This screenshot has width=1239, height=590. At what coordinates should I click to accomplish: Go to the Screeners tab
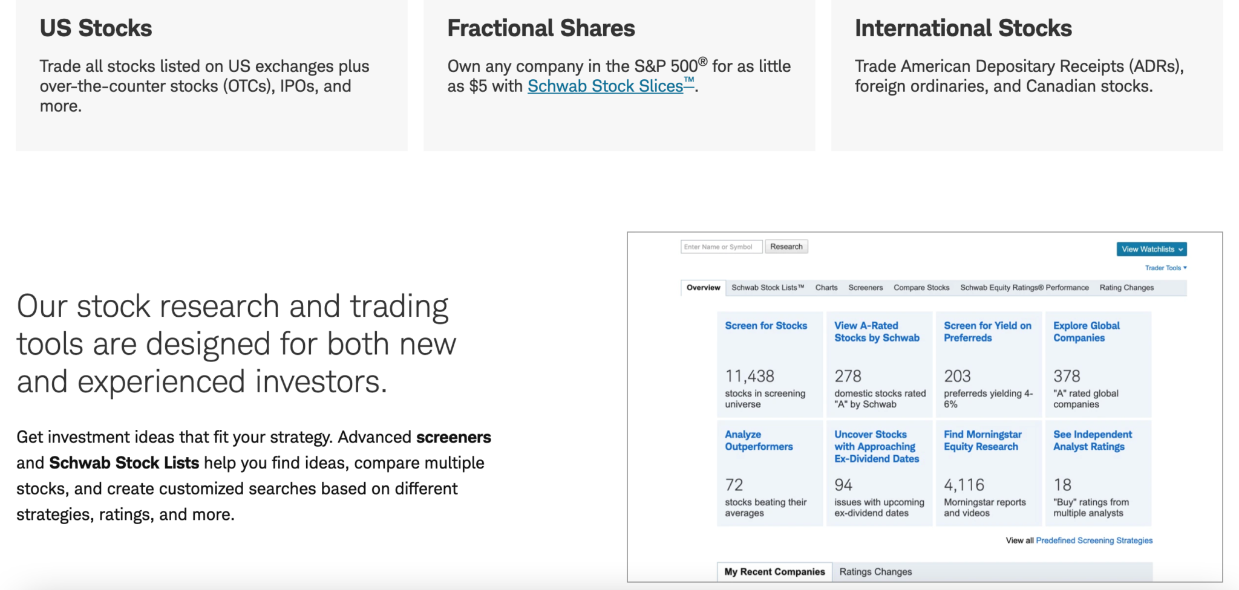[865, 288]
